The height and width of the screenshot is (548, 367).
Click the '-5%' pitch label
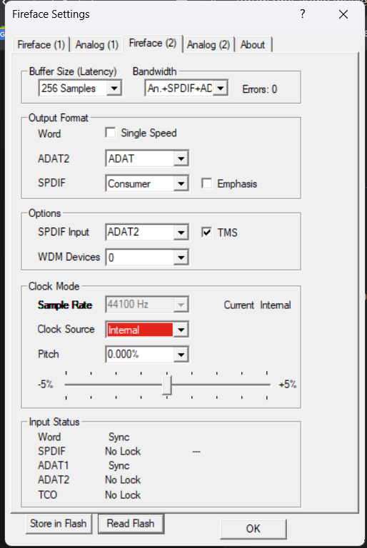[46, 385]
